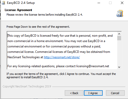This screenshot has height=99, width=128.
Task: Close the EasyBCD 2.4 Setup window
Action: (x=122, y=3)
